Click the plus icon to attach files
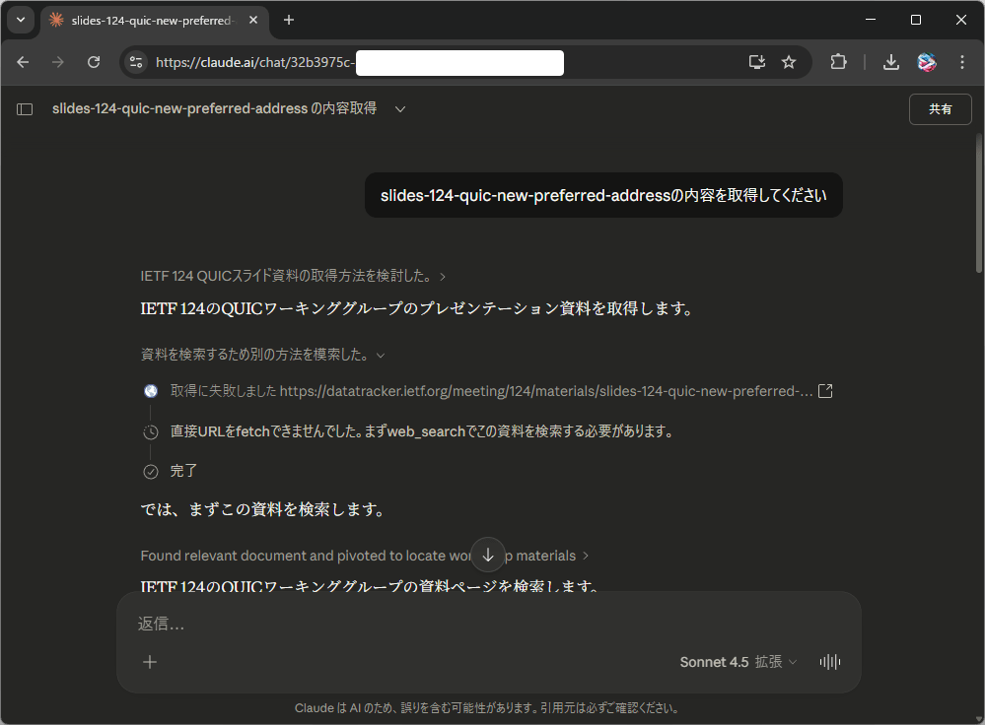This screenshot has width=985, height=725. pyautogui.click(x=150, y=662)
